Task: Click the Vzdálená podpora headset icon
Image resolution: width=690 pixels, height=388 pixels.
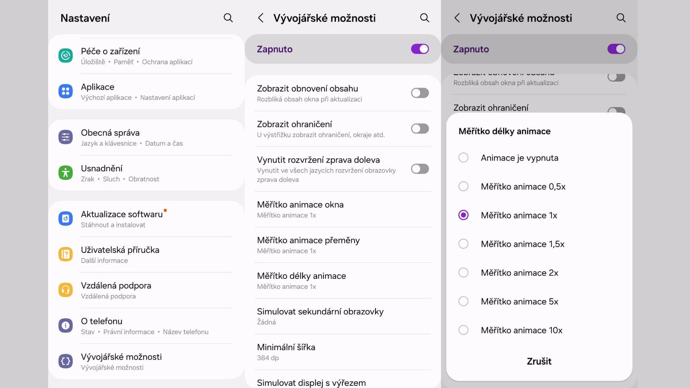Action: coord(65,290)
